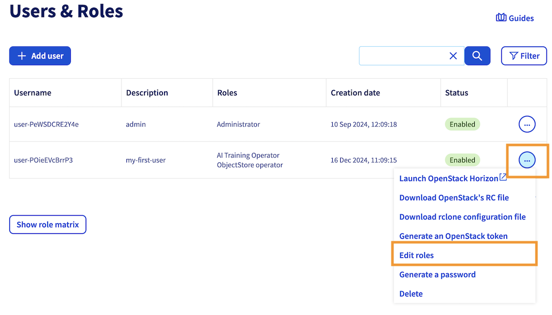Clear search field with X icon
This screenshot has height=315, width=552.
coord(453,56)
